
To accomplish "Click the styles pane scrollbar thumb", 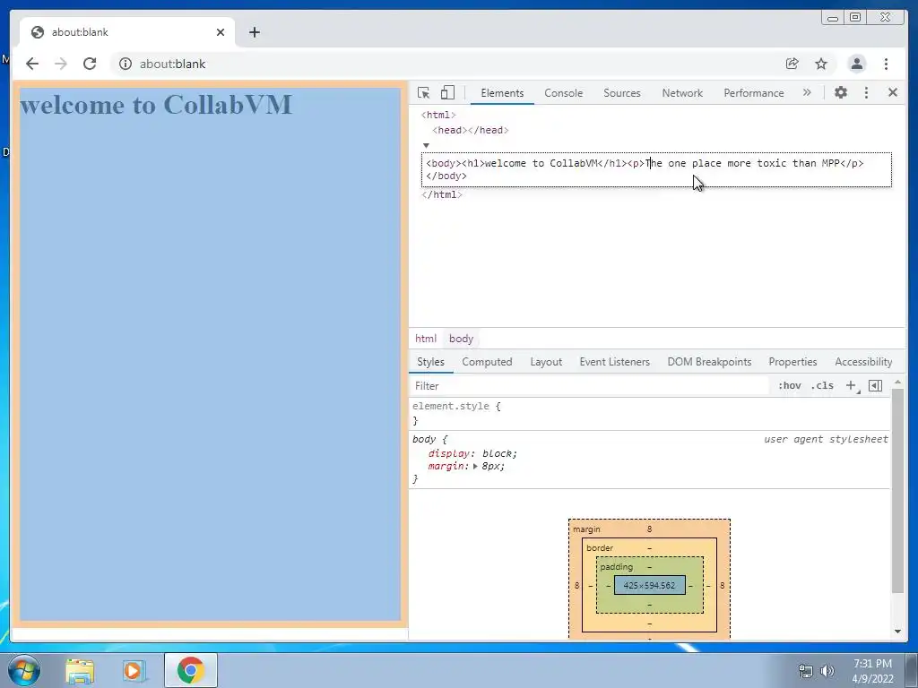I will (x=897, y=490).
